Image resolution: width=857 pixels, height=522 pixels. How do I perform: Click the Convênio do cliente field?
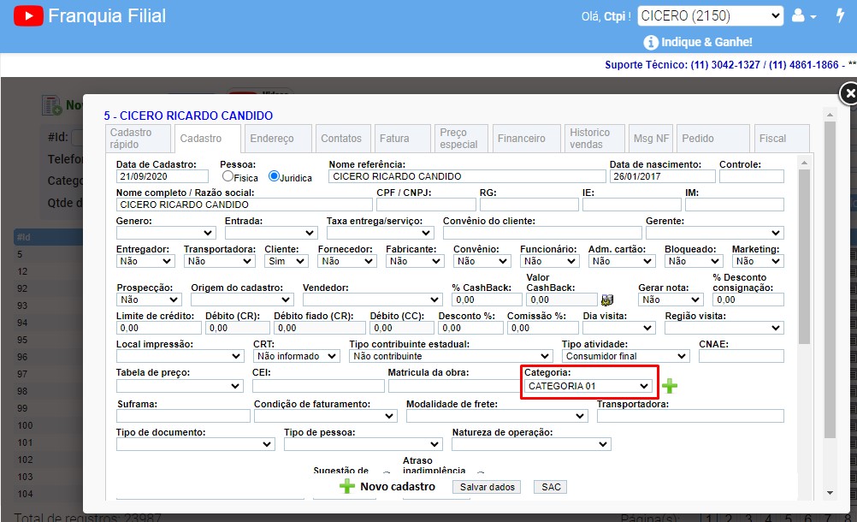coord(542,233)
